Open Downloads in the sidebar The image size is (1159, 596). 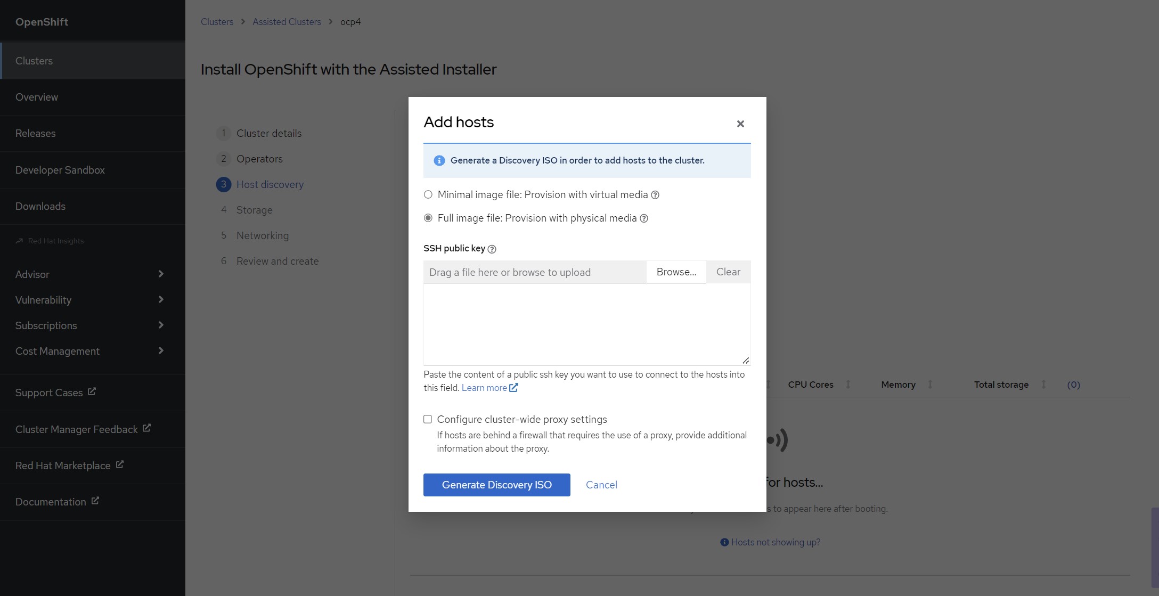[93, 206]
